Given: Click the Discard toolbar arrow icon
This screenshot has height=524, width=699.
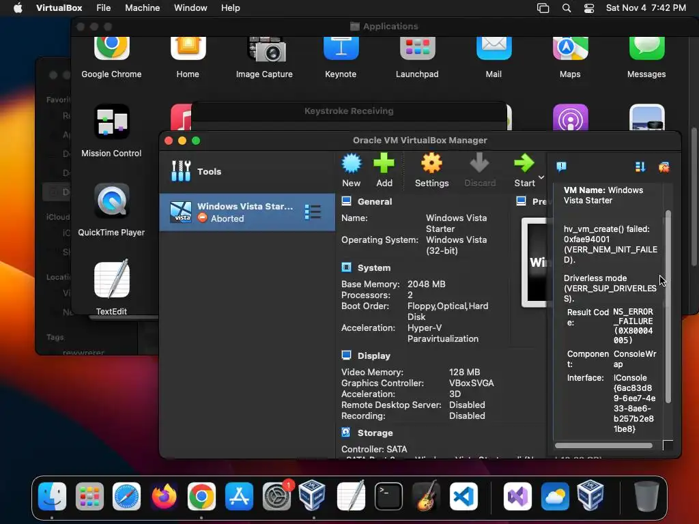Looking at the screenshot, I should [480, 164].
